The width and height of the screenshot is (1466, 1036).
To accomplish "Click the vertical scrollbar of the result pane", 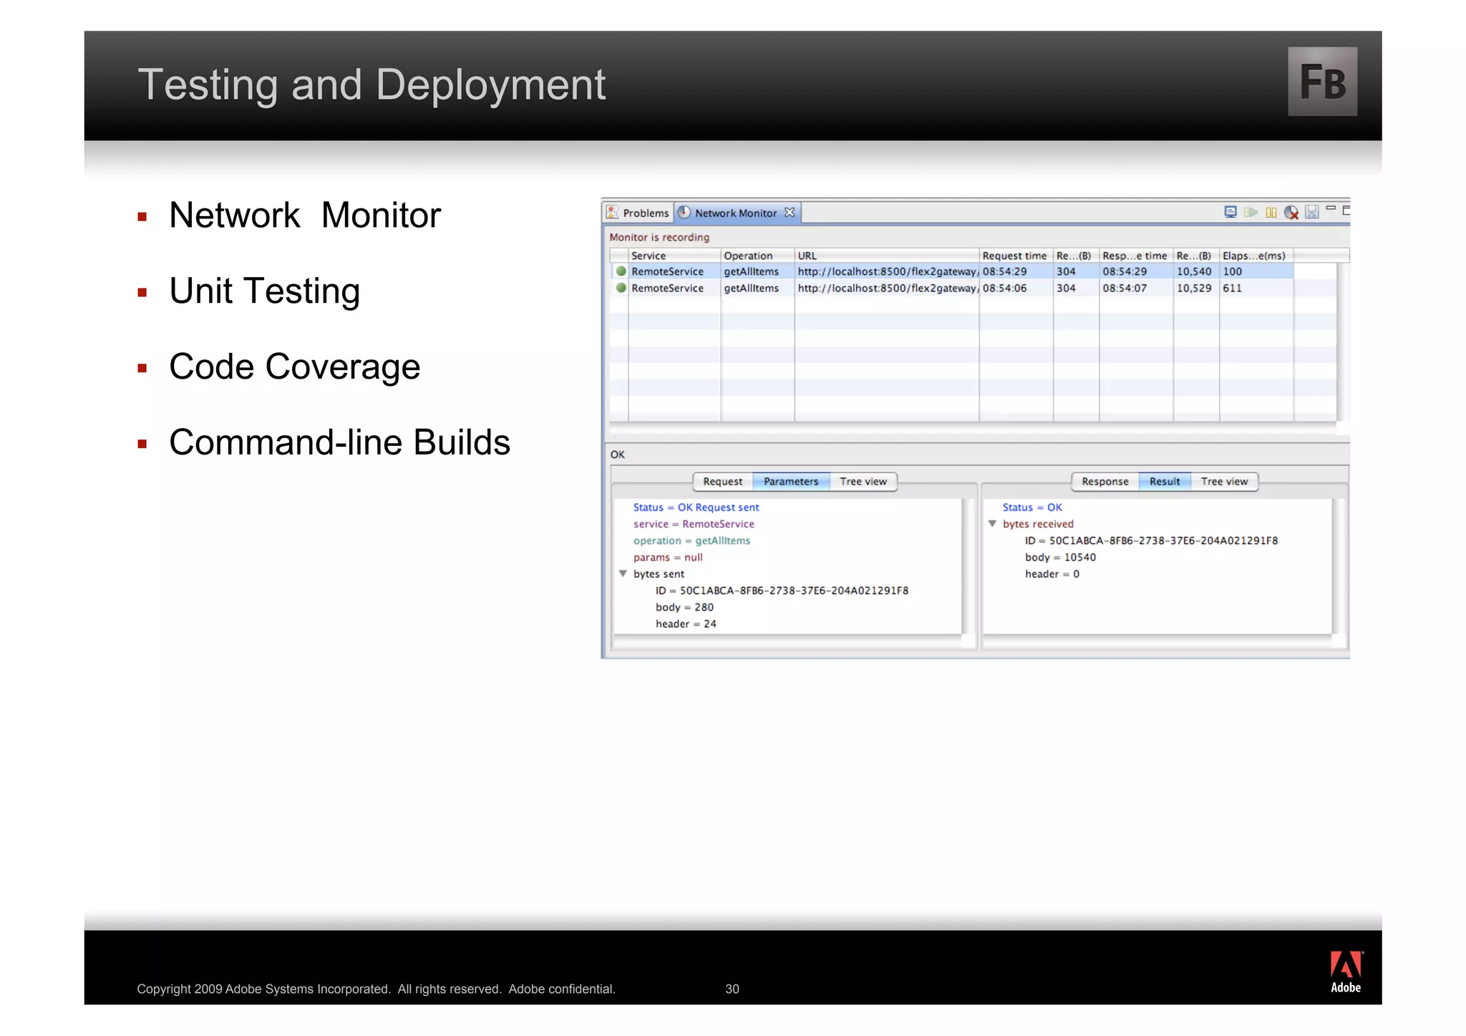I will 1339,566.
